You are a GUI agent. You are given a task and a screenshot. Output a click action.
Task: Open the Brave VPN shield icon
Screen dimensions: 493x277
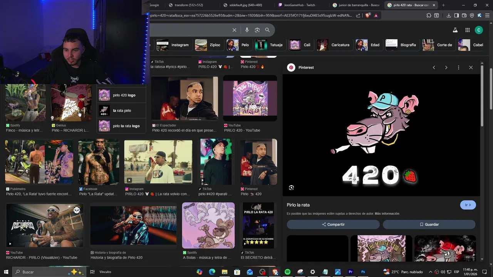472,15
